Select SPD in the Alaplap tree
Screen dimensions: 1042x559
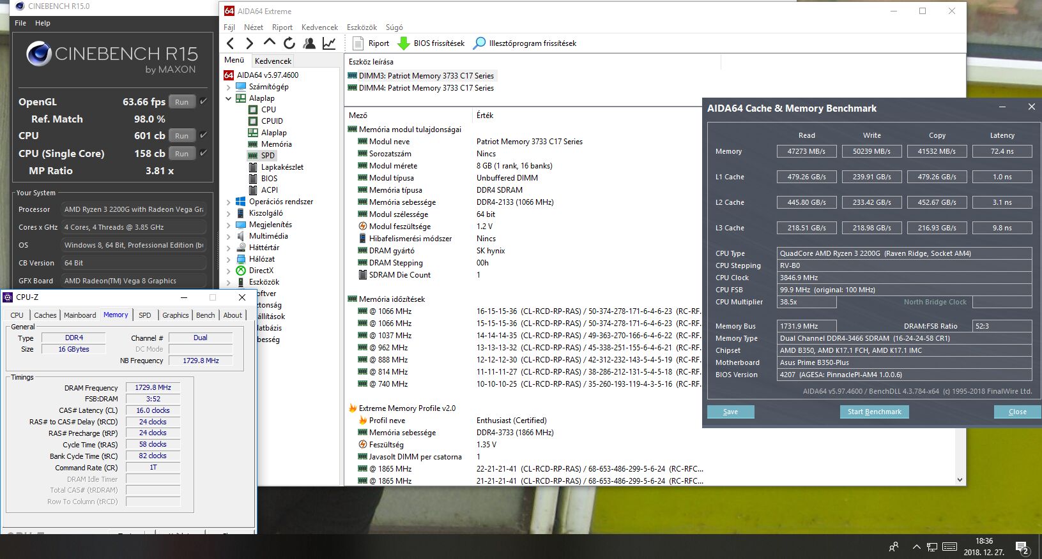pyautogui.click(x=268, y=156)
